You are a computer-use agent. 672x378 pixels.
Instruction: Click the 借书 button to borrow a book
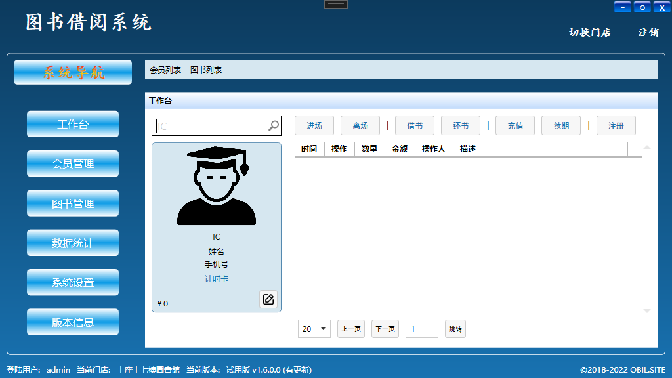click(415, 125)
